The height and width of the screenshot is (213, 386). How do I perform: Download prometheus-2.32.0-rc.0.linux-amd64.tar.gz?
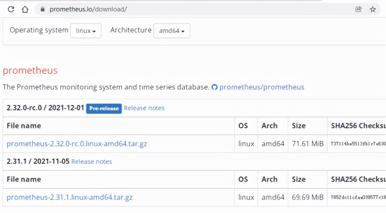(77, 144)
